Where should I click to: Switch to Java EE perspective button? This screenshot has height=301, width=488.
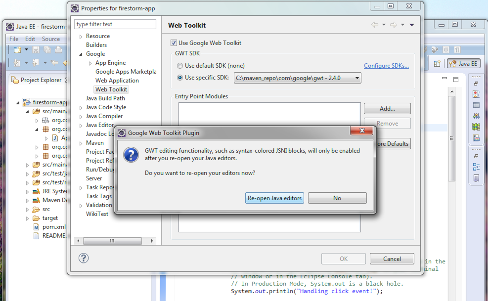point(464,63)
